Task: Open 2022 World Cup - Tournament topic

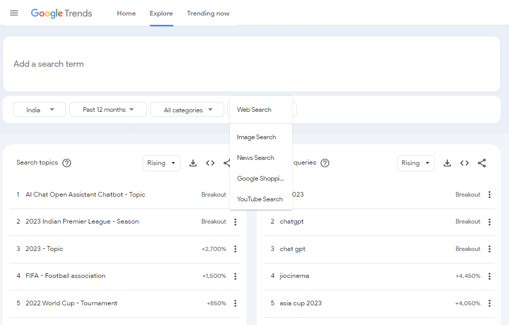Action: 72,303
